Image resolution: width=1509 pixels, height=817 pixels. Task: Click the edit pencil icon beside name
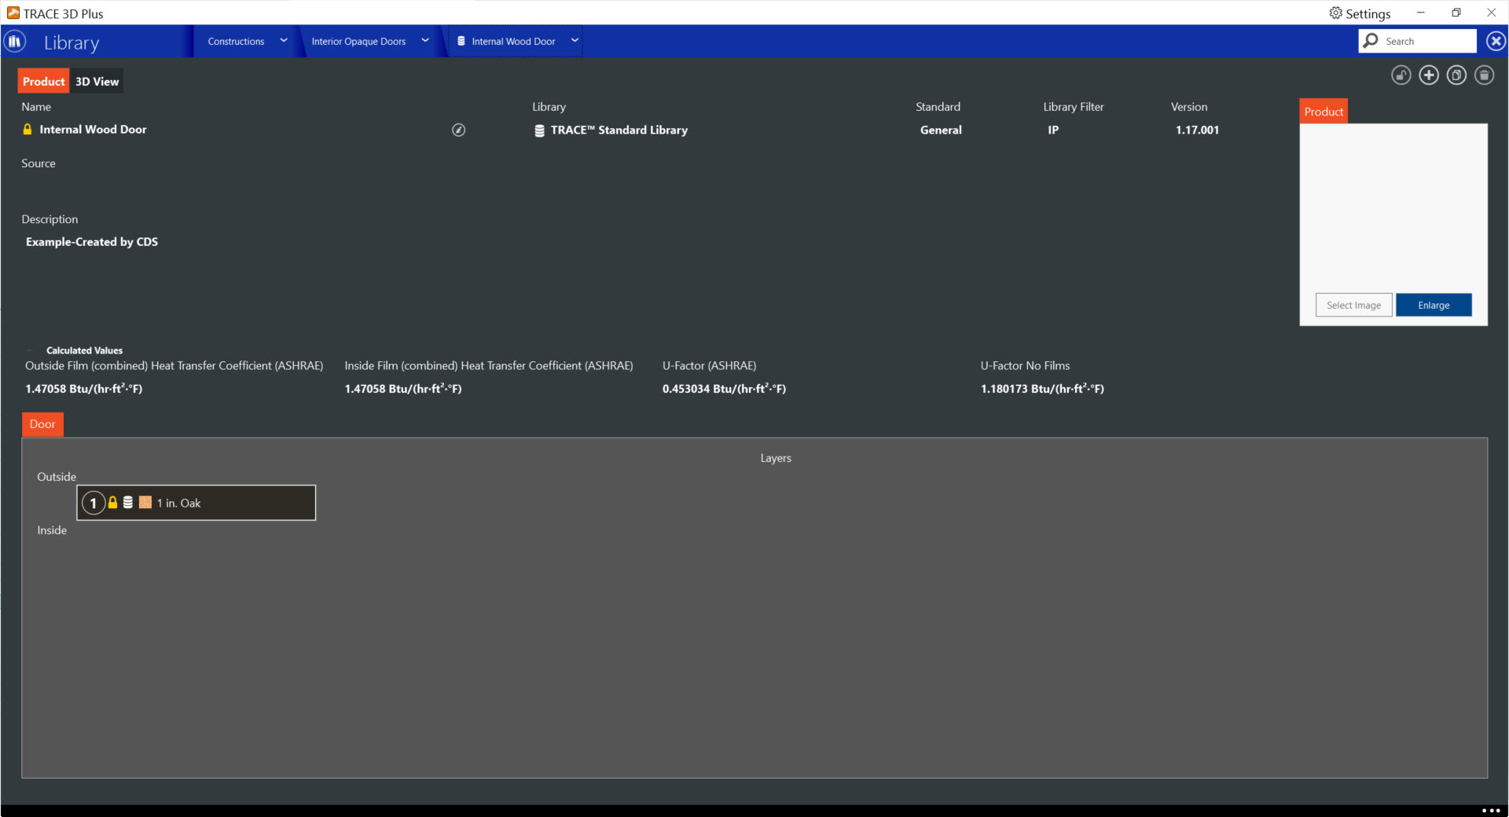click(x=458, y=130)
